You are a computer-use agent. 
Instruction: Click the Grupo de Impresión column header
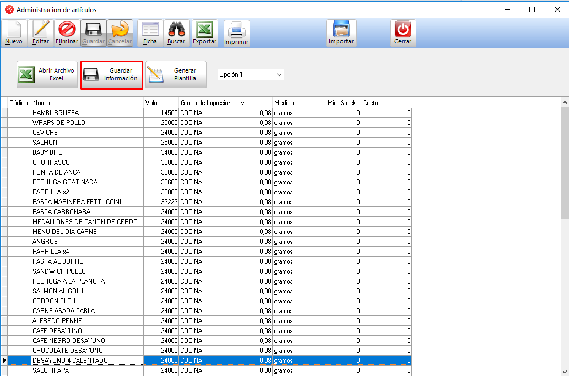point(208,103)
